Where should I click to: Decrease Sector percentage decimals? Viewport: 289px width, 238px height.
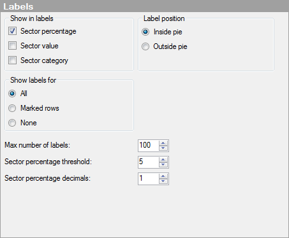(x=163, y=181)
